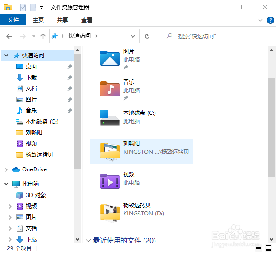Screen dimensions: 276x254
Task: Collapse the 此电脑 tree node
Action: 6,184
